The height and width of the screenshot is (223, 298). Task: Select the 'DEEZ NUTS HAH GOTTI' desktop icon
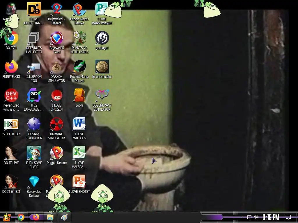click(34, 38)
